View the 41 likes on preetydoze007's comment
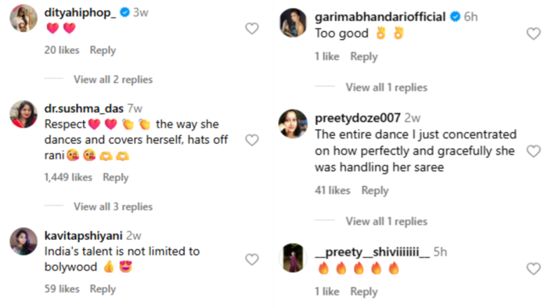Viewport: 548px width, 308px height. click(x=333, y=190)
